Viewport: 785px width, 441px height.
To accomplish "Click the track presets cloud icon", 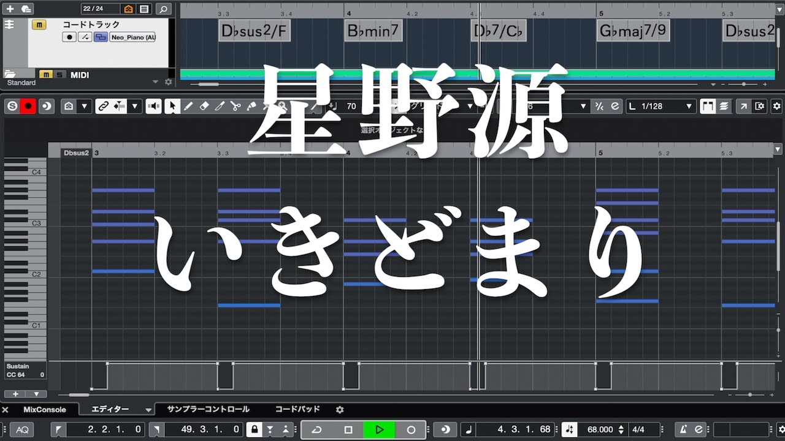I will click(26, 9).
